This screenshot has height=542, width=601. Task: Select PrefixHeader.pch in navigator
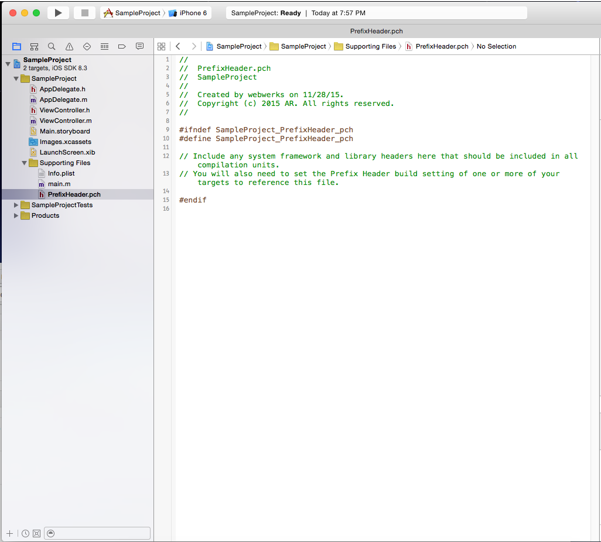pyautogui.click(x=78, y=194)
